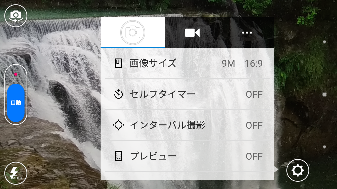Tap the pink dot above 自動
The height and width of the screenshot is (189, 337).
pyautogui.click(x=16, y=74)
